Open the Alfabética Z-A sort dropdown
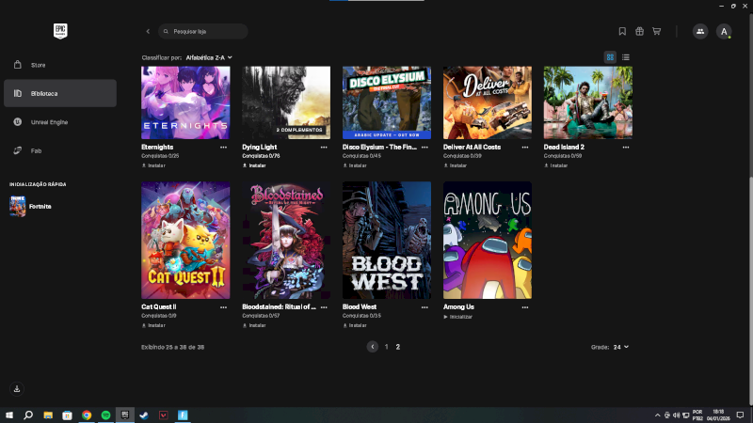The height and width of the screenshot is (423, 753). [208, 57]
